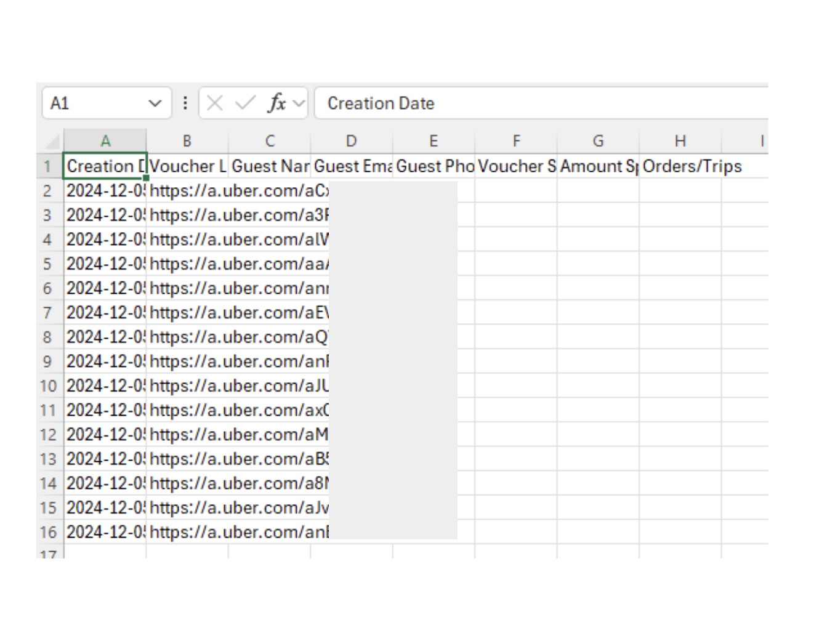Click the uber.com/aE link in row 7
The height and width of the screenshot is (633, 819).
click(x=239, y=313)
